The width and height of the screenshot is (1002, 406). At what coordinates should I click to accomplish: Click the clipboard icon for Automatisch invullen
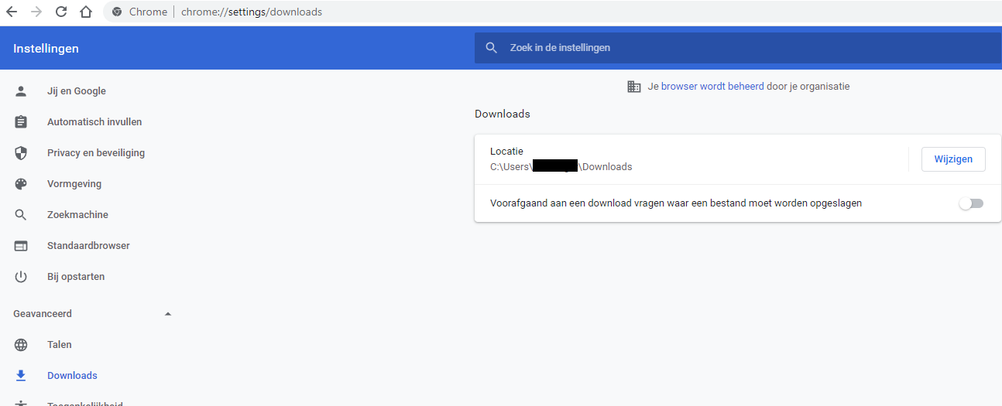coord(21,122)
